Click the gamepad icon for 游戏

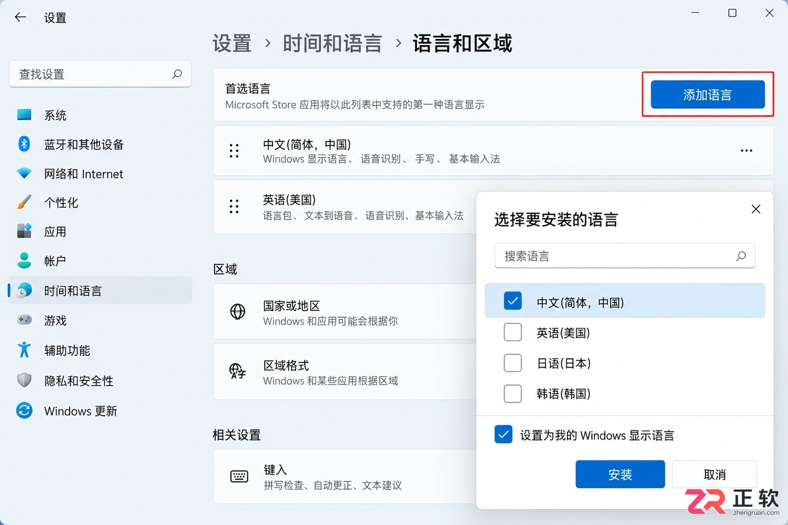click(24, 320)
